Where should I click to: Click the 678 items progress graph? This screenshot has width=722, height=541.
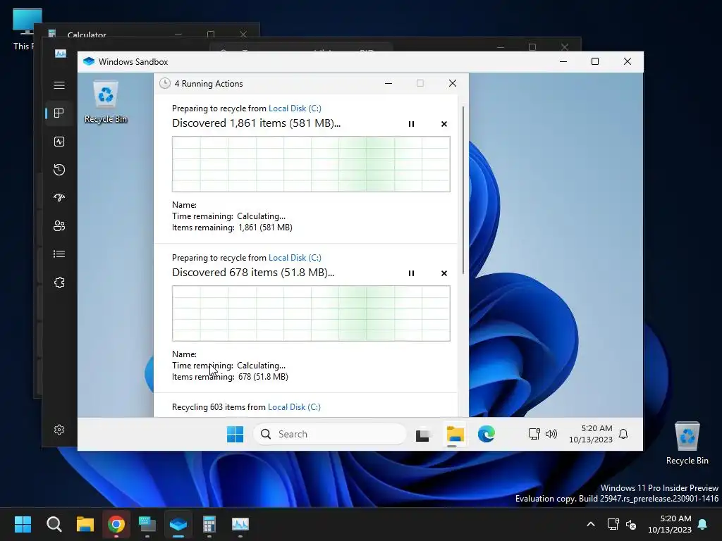coord(311,313)
